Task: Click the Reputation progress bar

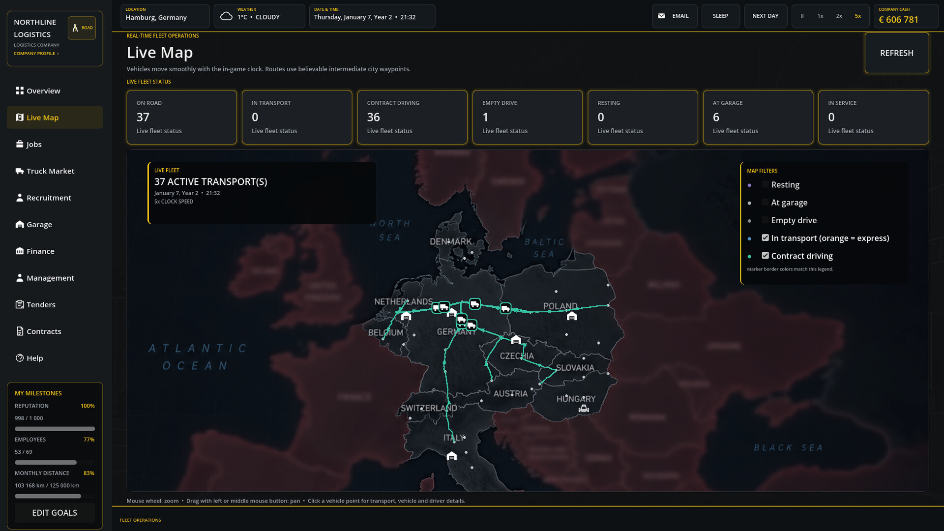Action: coord(55,429)
